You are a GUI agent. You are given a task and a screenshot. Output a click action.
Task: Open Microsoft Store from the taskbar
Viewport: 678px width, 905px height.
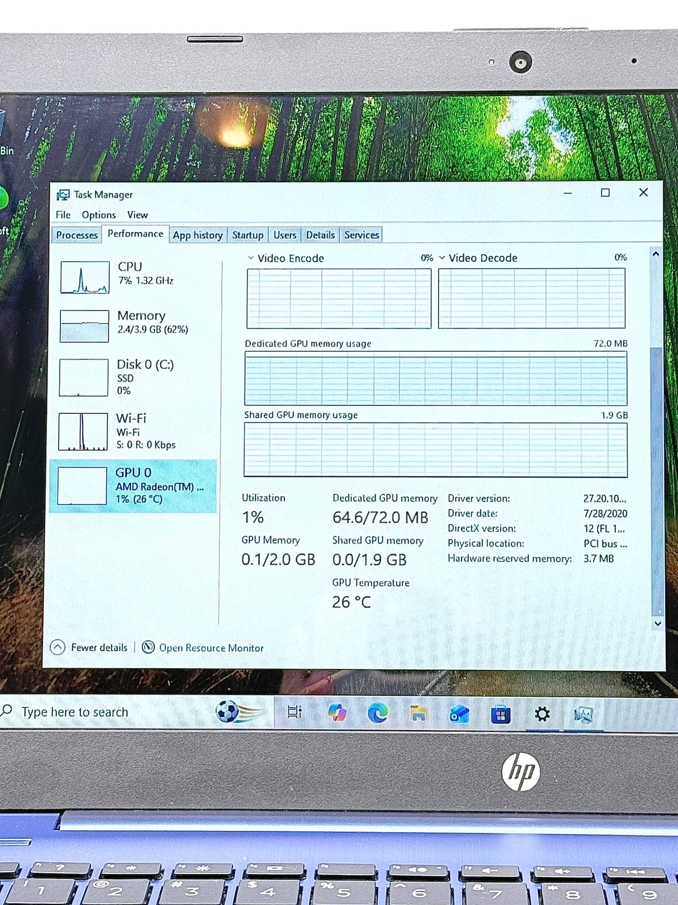click(501, 716)
